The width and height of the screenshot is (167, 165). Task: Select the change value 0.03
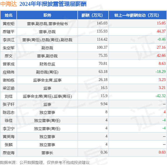[162, 153]
